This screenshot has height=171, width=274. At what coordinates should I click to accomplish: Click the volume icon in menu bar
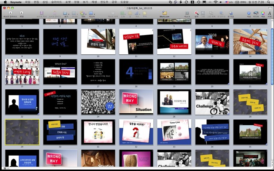(221, 2)
